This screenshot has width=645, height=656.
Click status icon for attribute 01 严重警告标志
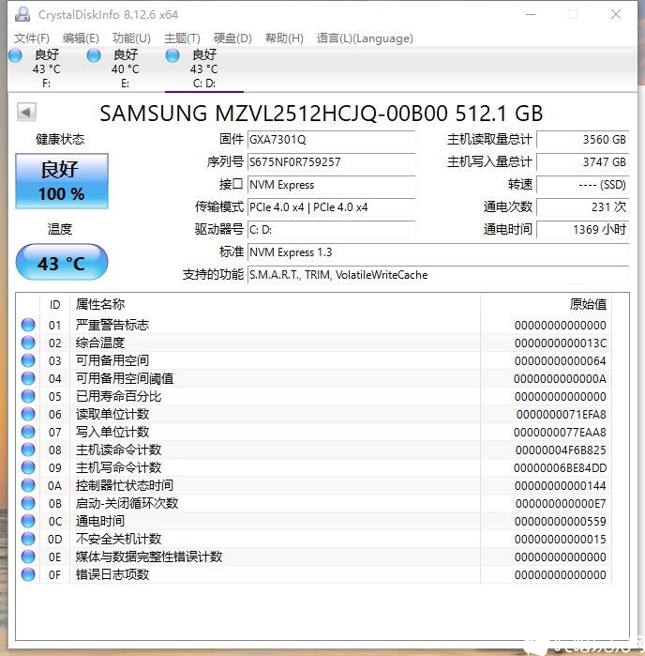[x=28, y=325]
